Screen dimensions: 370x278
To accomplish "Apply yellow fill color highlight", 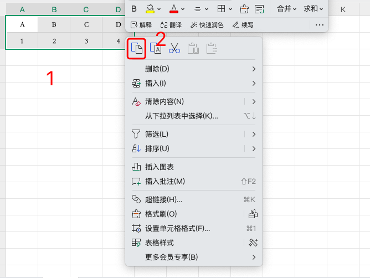I will 150,9.
